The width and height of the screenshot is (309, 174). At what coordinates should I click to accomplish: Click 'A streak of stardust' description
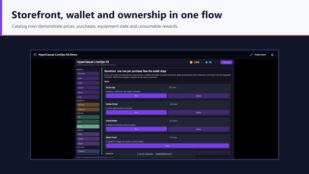point(121,125)
